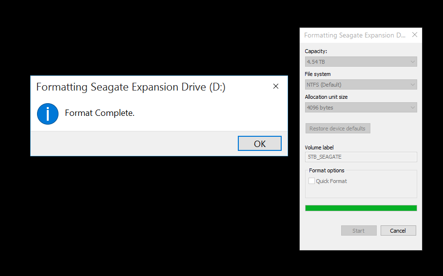Screen dimensions: 443x276
Task: Open Allocation unit size 4096 bytes dropdown
Action: click(361, 108)
